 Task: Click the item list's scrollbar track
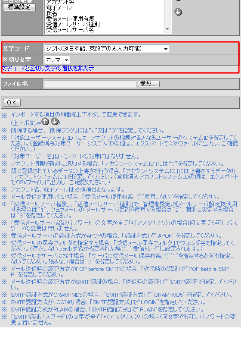click(167, 13)
